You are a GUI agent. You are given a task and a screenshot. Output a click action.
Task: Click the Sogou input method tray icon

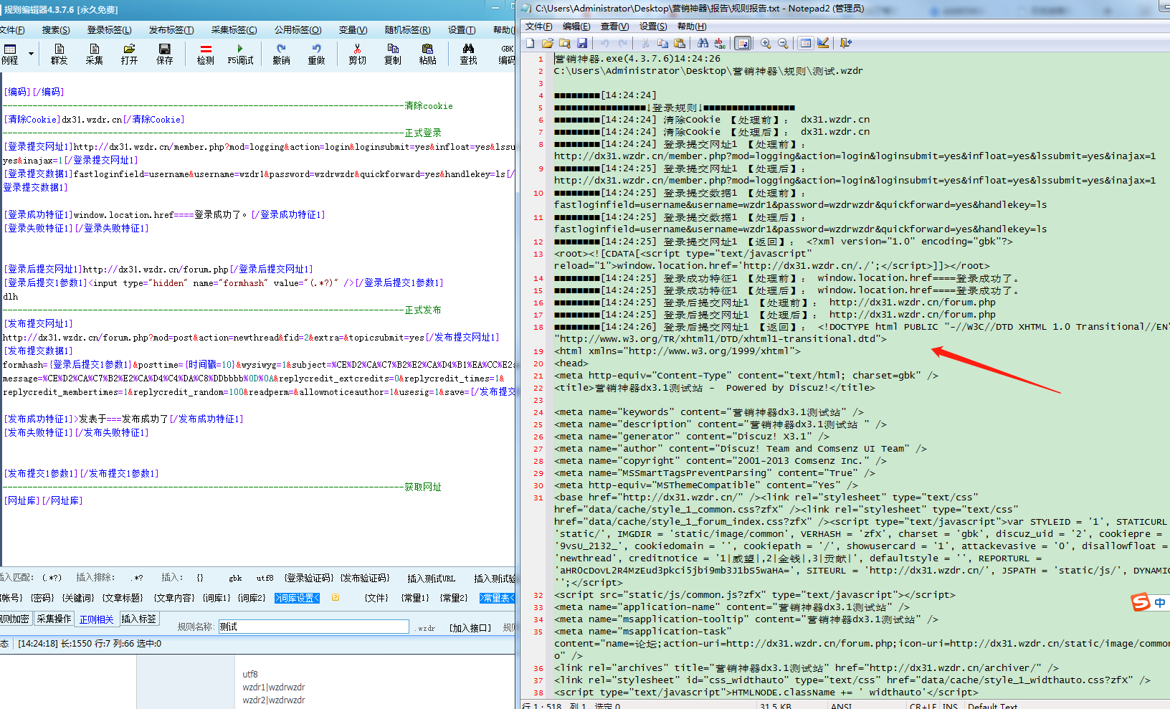1141,602
